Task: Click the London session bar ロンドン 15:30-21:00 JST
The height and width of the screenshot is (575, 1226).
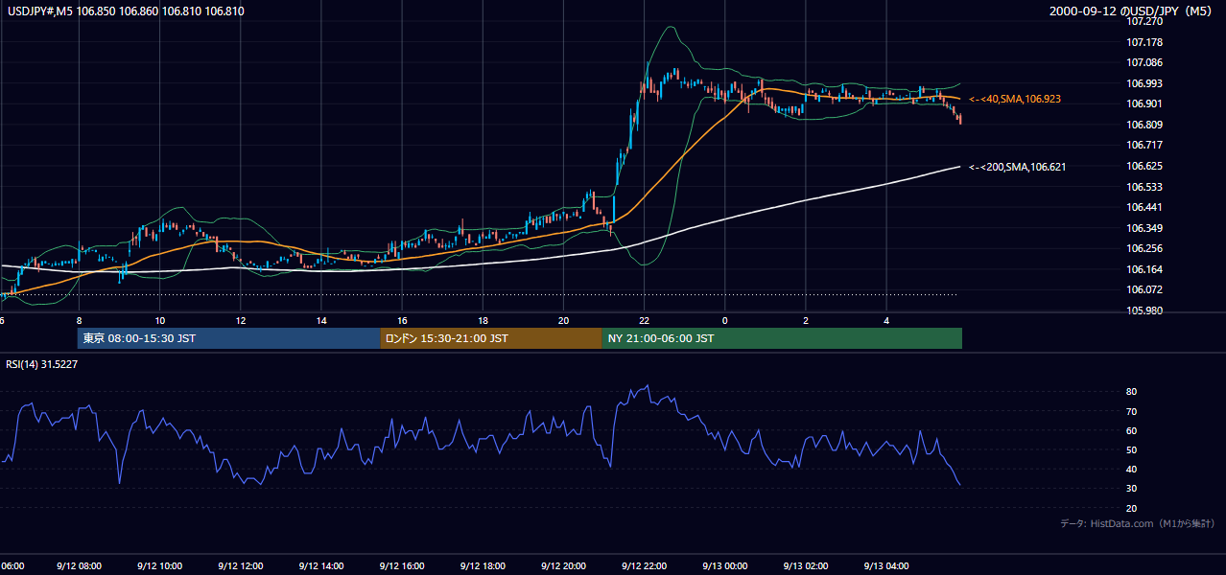Action: pos(491,338)
